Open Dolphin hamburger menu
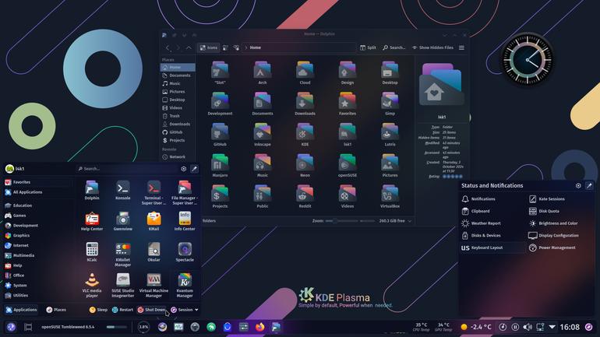The image size is (600, 337). [461, 47]
